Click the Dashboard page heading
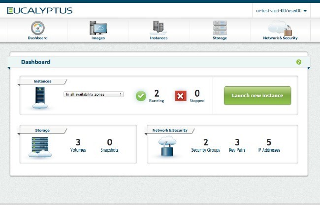The image size is (320, 205). click(36, 62)
